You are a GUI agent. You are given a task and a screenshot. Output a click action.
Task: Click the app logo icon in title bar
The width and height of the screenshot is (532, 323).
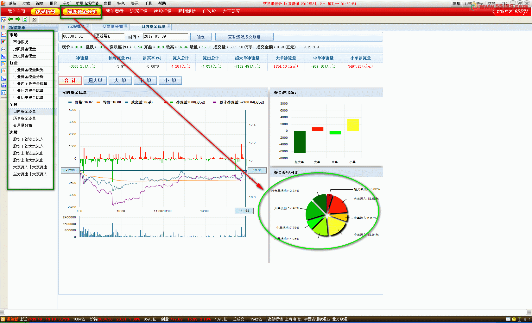click(x=3, y=3)
